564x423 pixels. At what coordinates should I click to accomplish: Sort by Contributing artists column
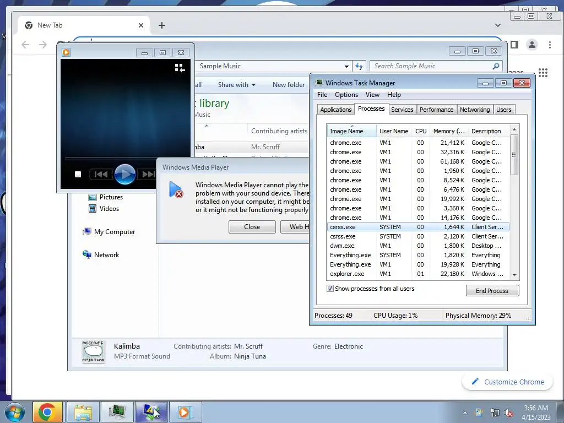coord(279,131)
